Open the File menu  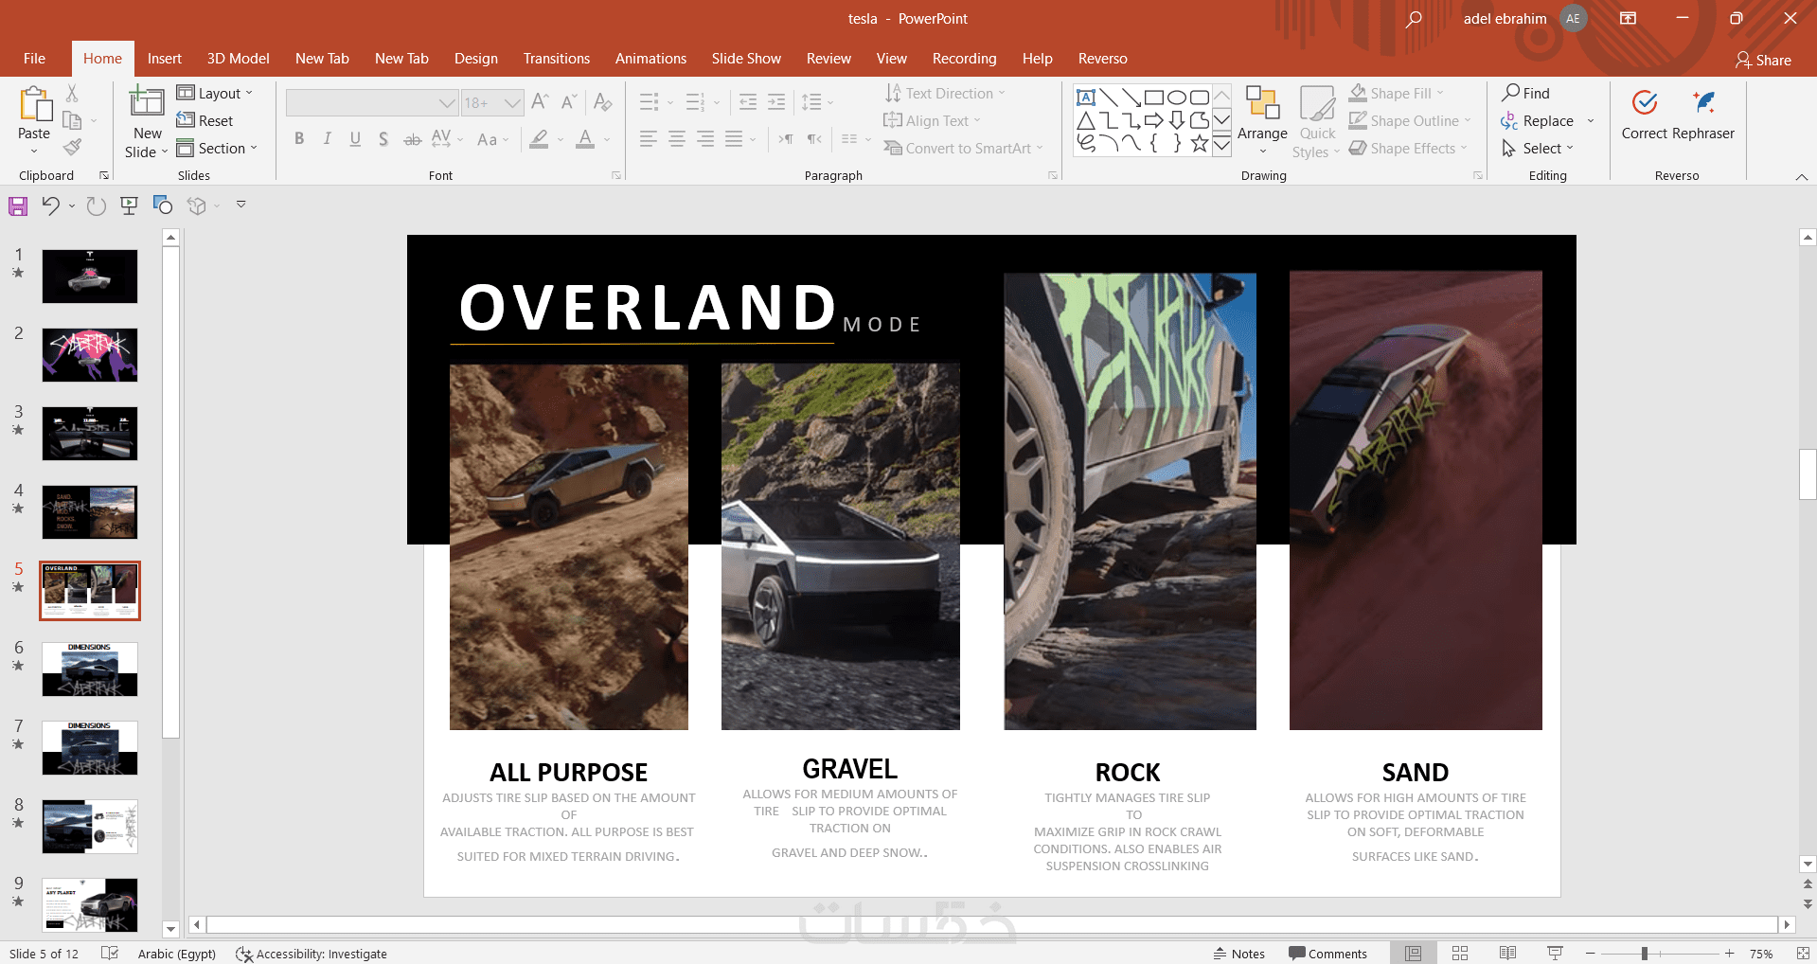34,59
